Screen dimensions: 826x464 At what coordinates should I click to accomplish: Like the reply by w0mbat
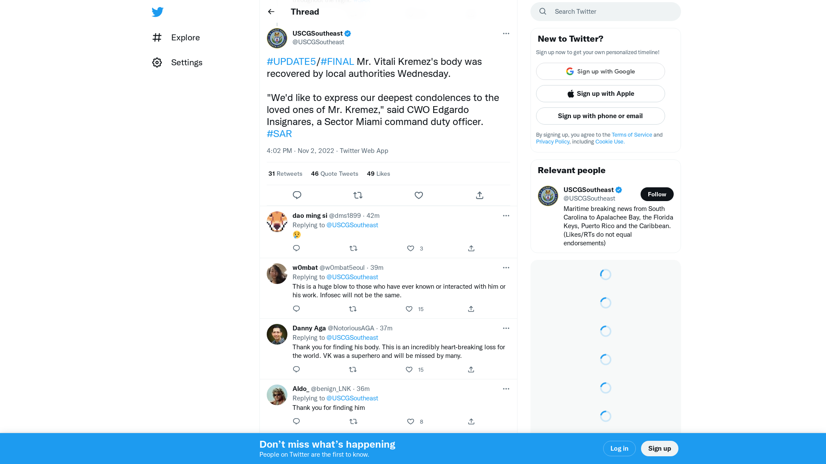click(x=409, y=309)
